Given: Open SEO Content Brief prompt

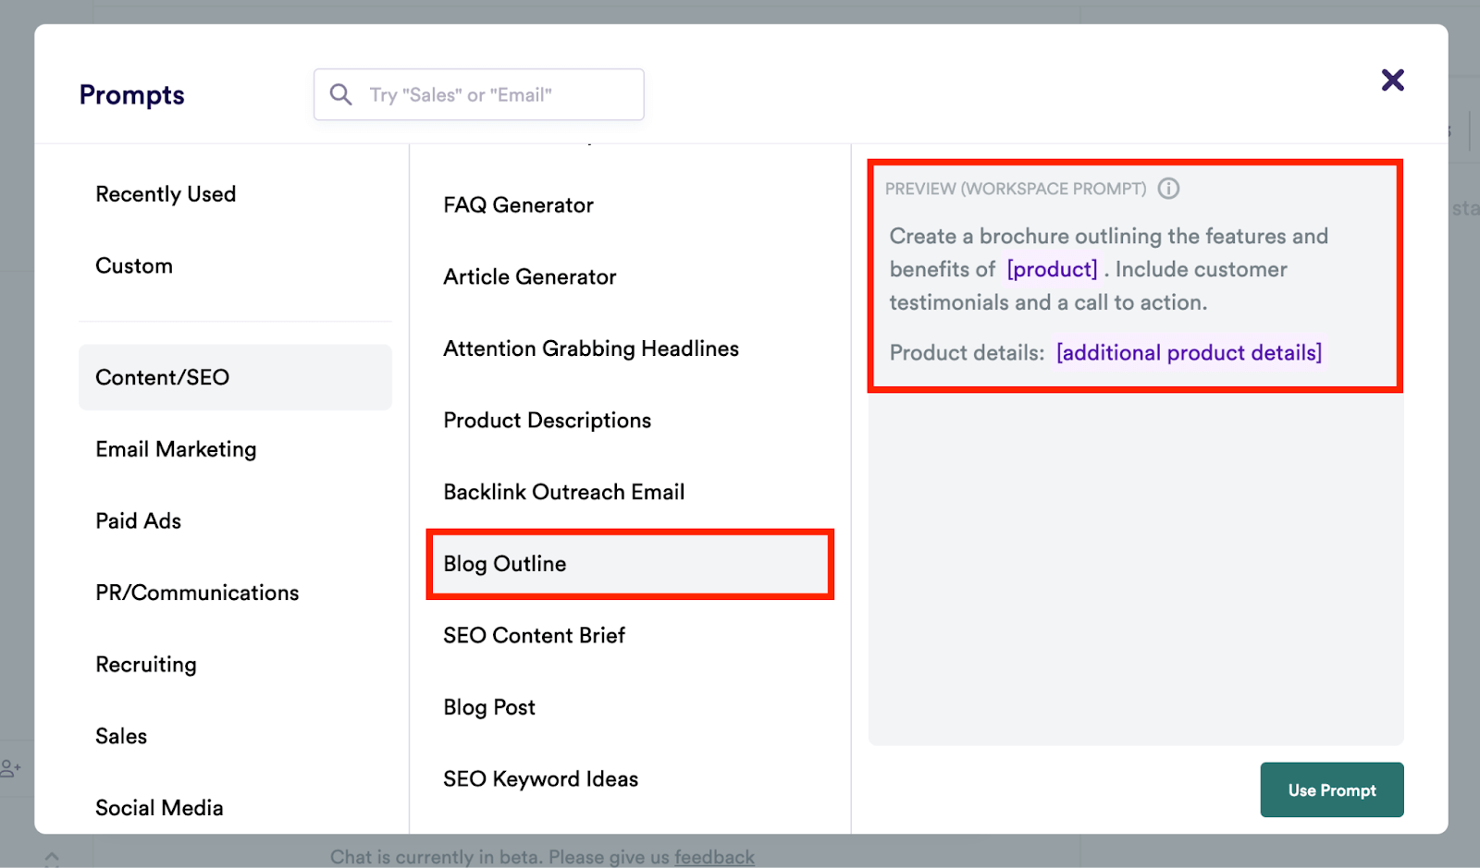Looking at the screenshot, I should (x=534, y=636).
